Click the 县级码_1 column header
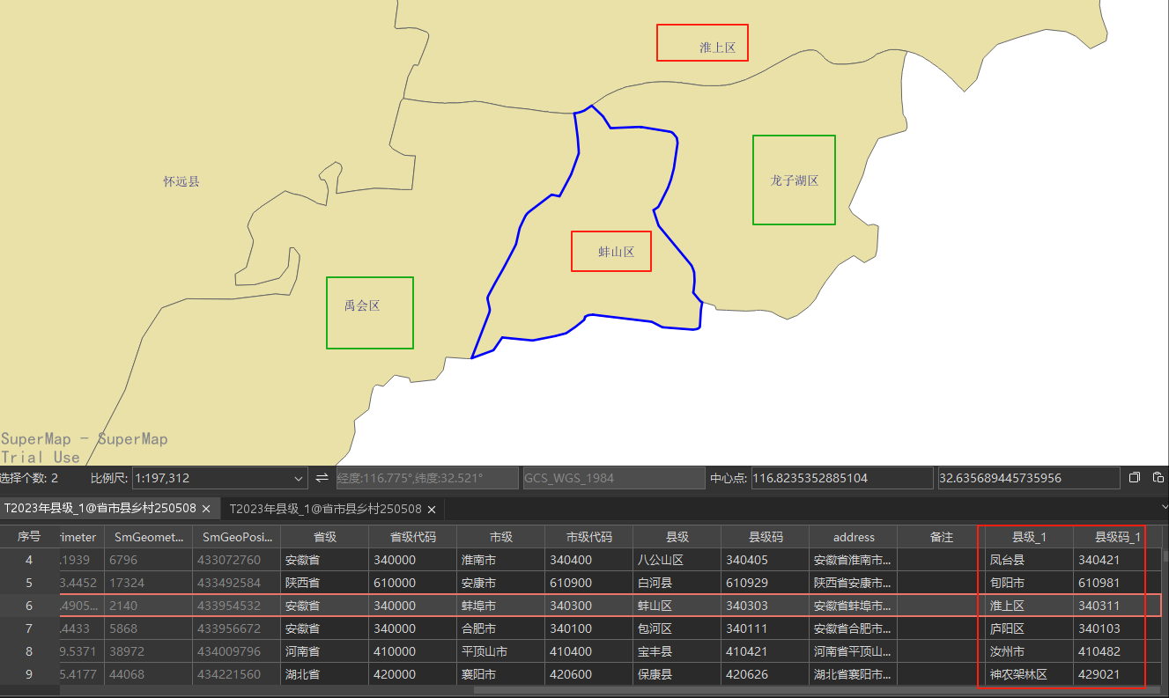This screenshot has width=1169, height=698. pos(1117,537)
